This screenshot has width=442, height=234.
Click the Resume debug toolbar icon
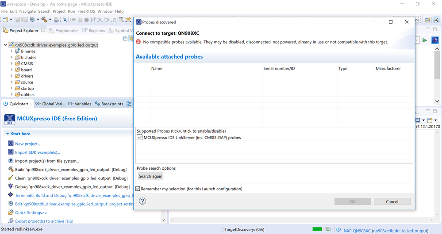[x=73, y=19]
